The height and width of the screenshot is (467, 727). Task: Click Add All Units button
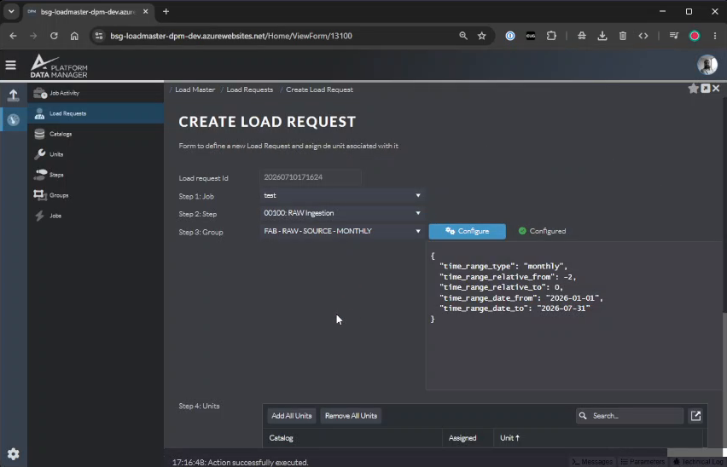291,416
